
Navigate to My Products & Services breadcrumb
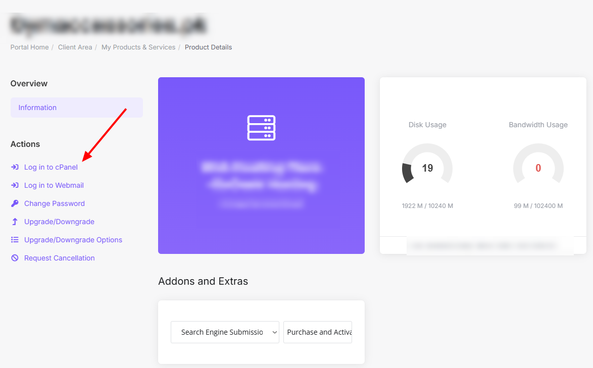(138, 47)
